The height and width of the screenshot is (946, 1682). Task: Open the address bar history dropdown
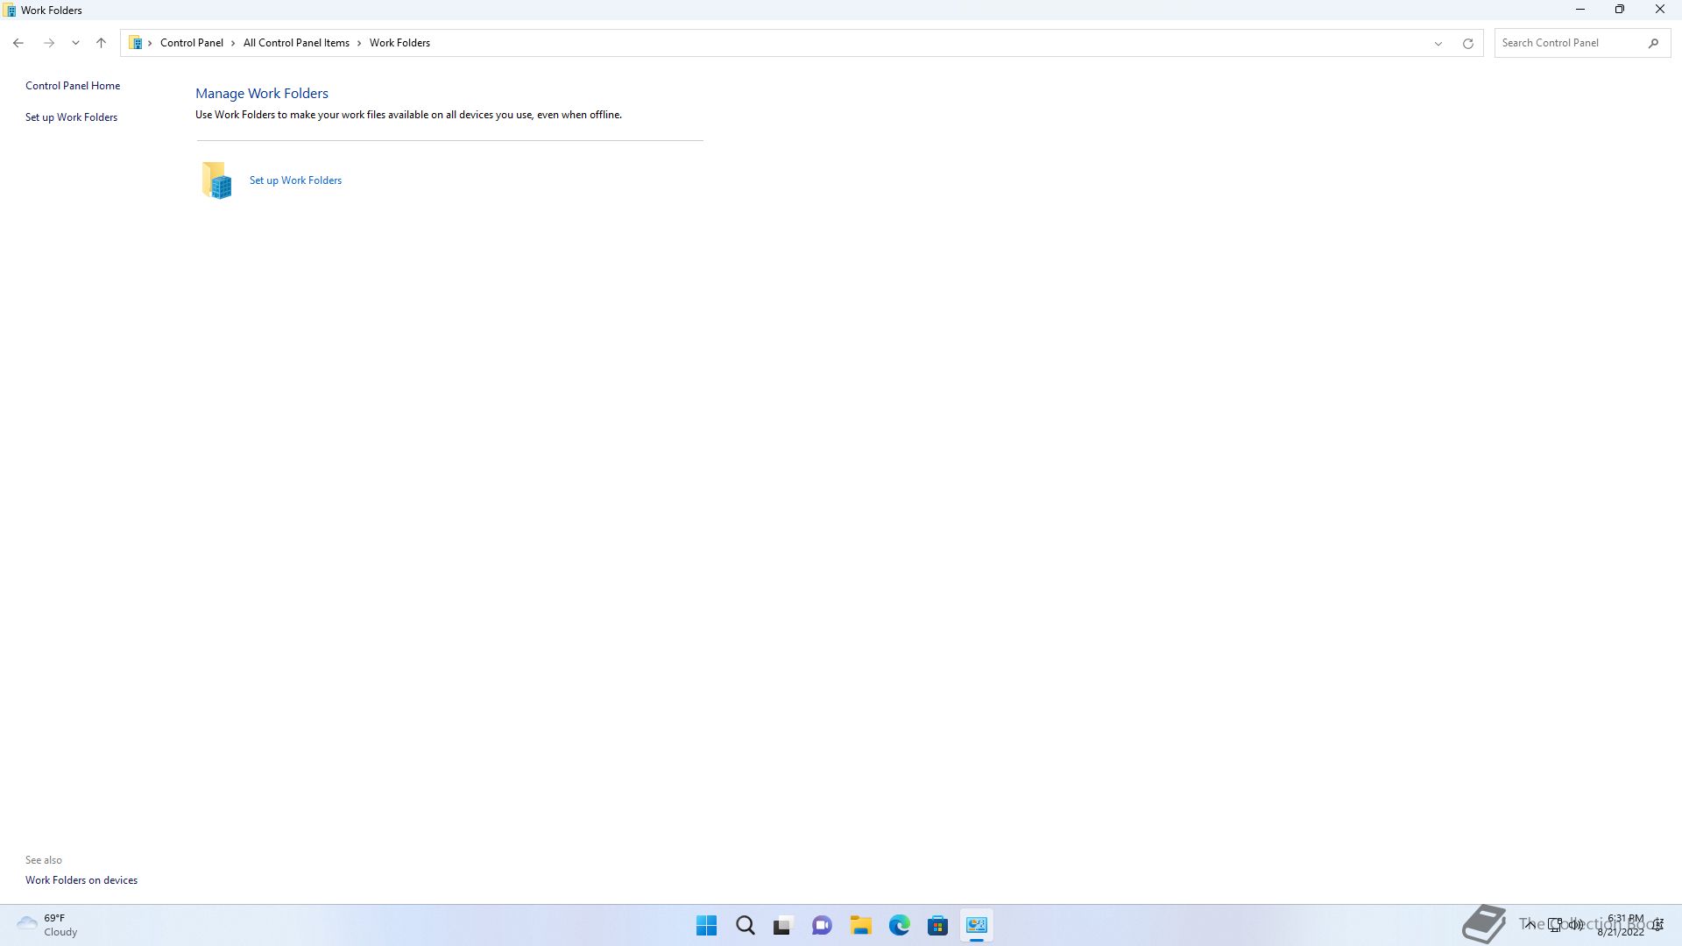[1438, 43]
